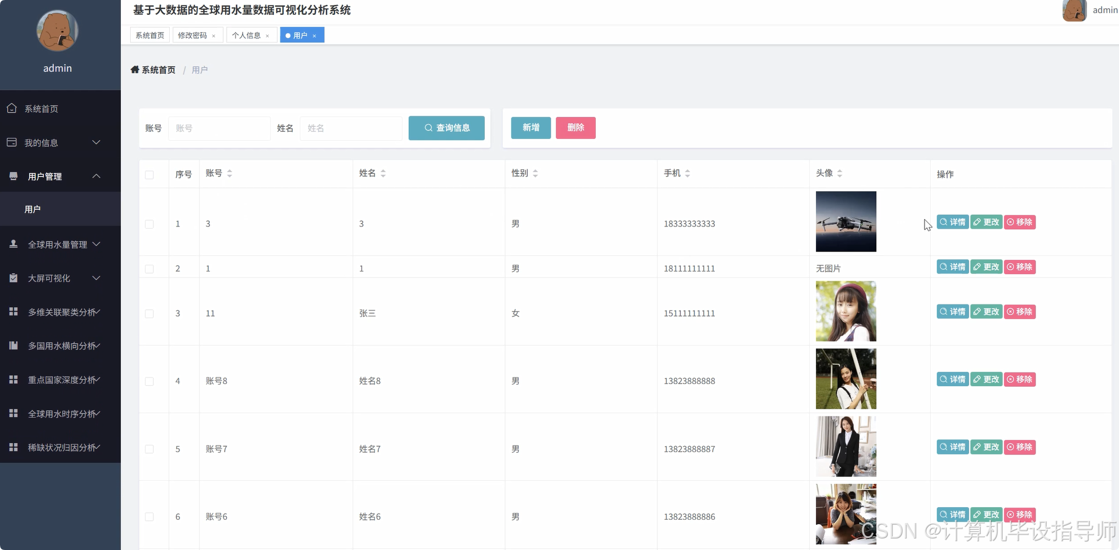
Task: Click the clipboard icon beside 大屏可视化
Action: click(x=14, y=278)
